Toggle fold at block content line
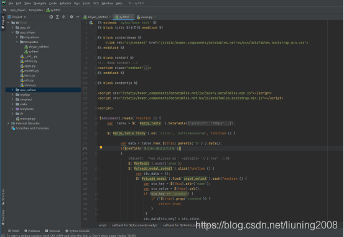Screen dimensions: 344x237 click(96, 58)
